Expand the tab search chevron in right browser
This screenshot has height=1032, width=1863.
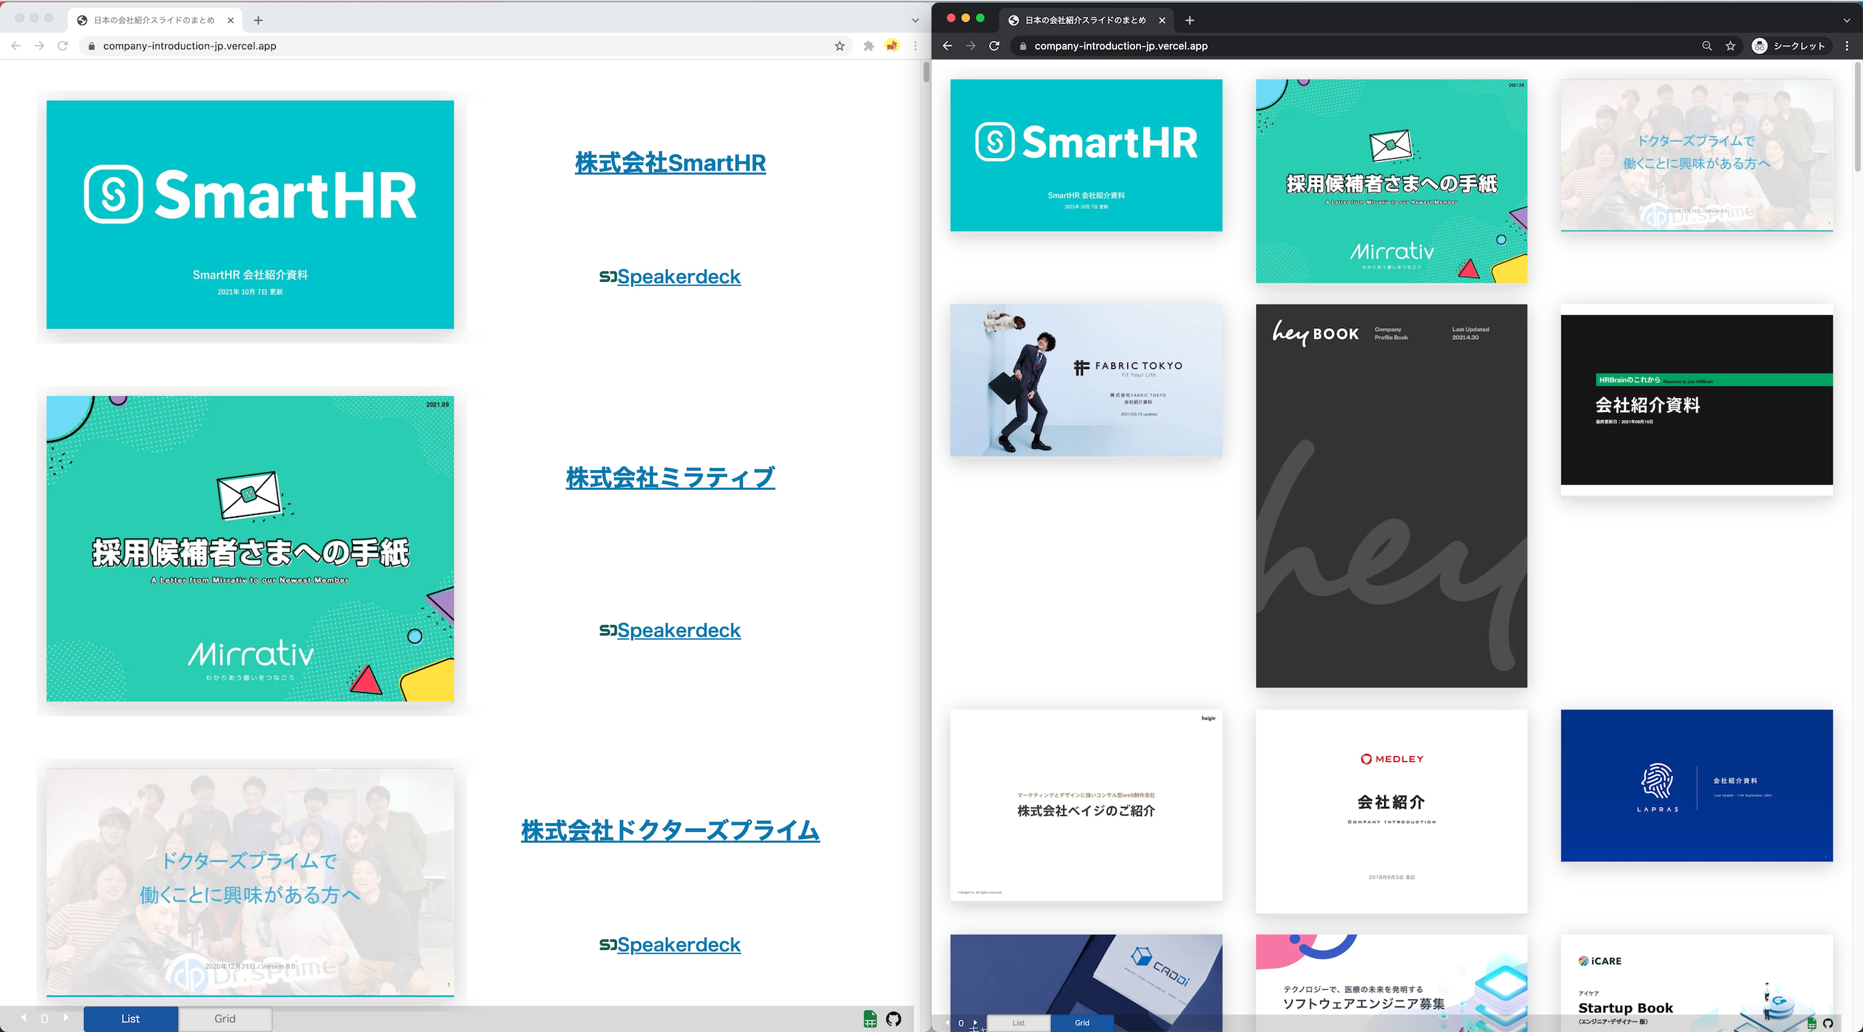coord(1847,20)
